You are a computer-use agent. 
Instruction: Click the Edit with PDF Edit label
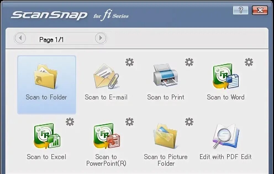tap(226, 157)
